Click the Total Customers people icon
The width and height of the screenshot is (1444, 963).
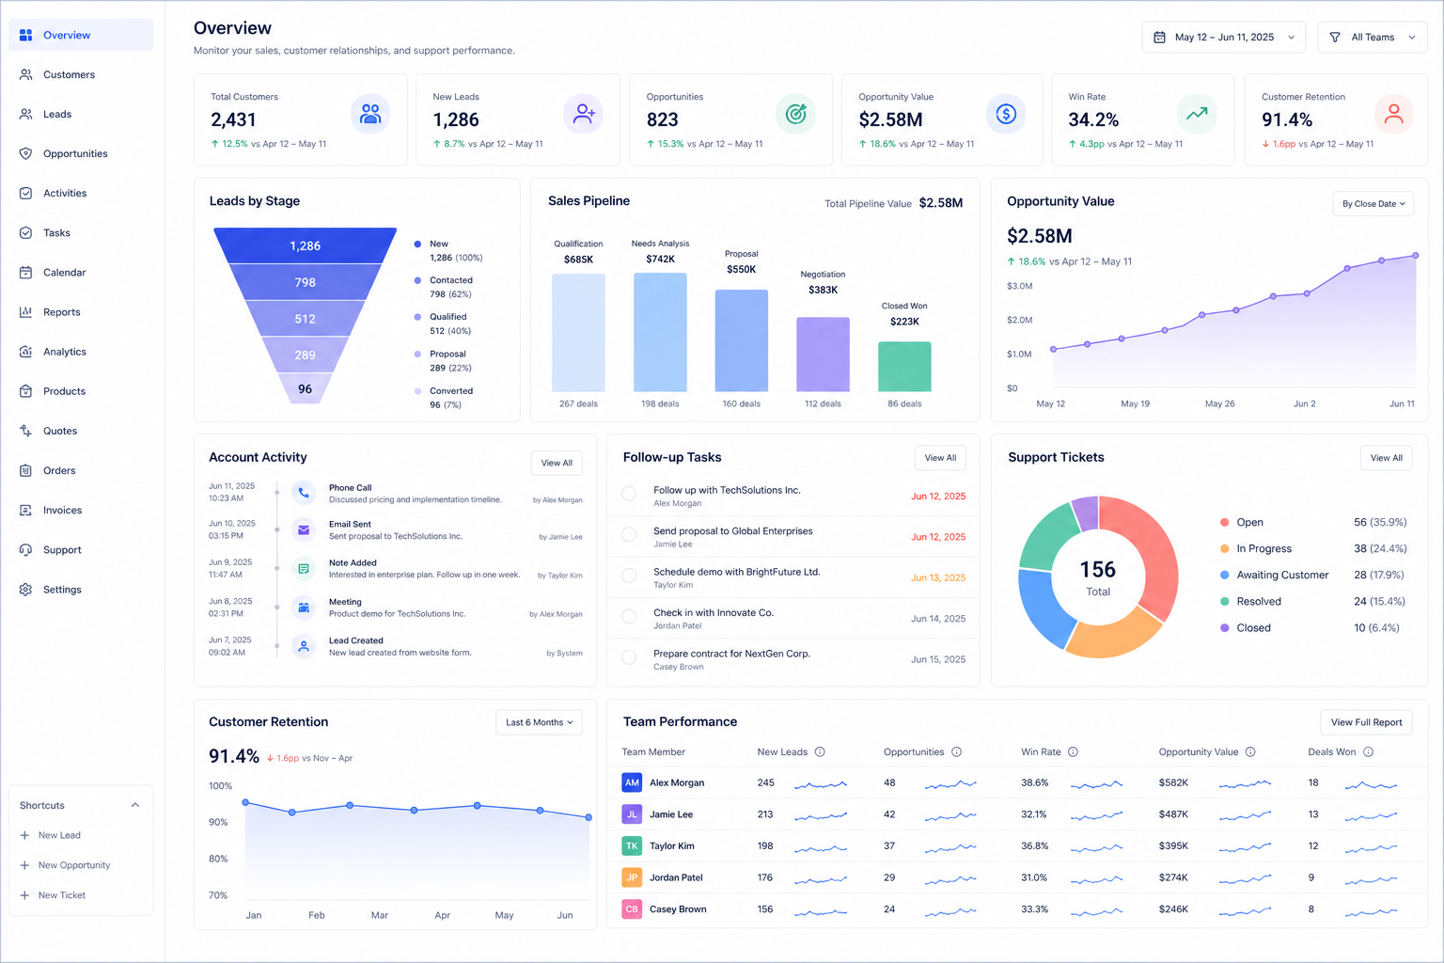coord(370,114)
